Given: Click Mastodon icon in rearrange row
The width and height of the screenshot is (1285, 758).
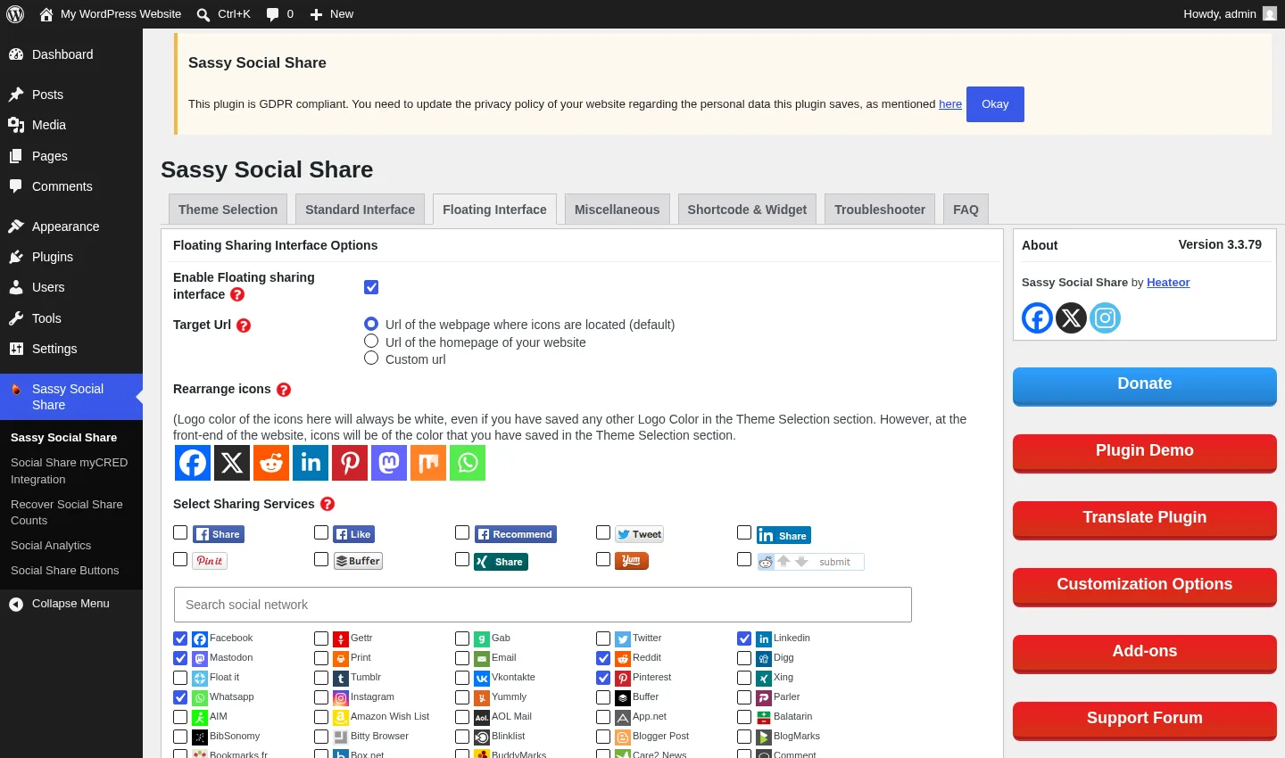Looking at the screenshot, I should [x=389, y=463].
